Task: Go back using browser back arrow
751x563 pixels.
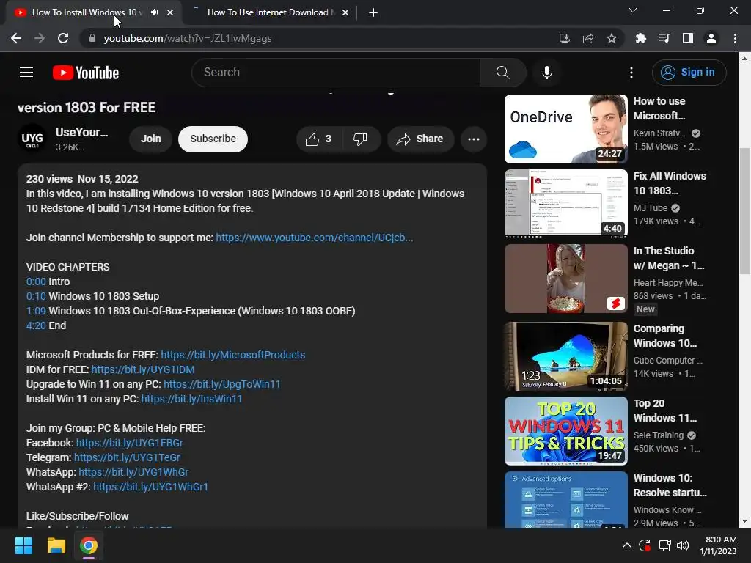Action: (16, 38)
